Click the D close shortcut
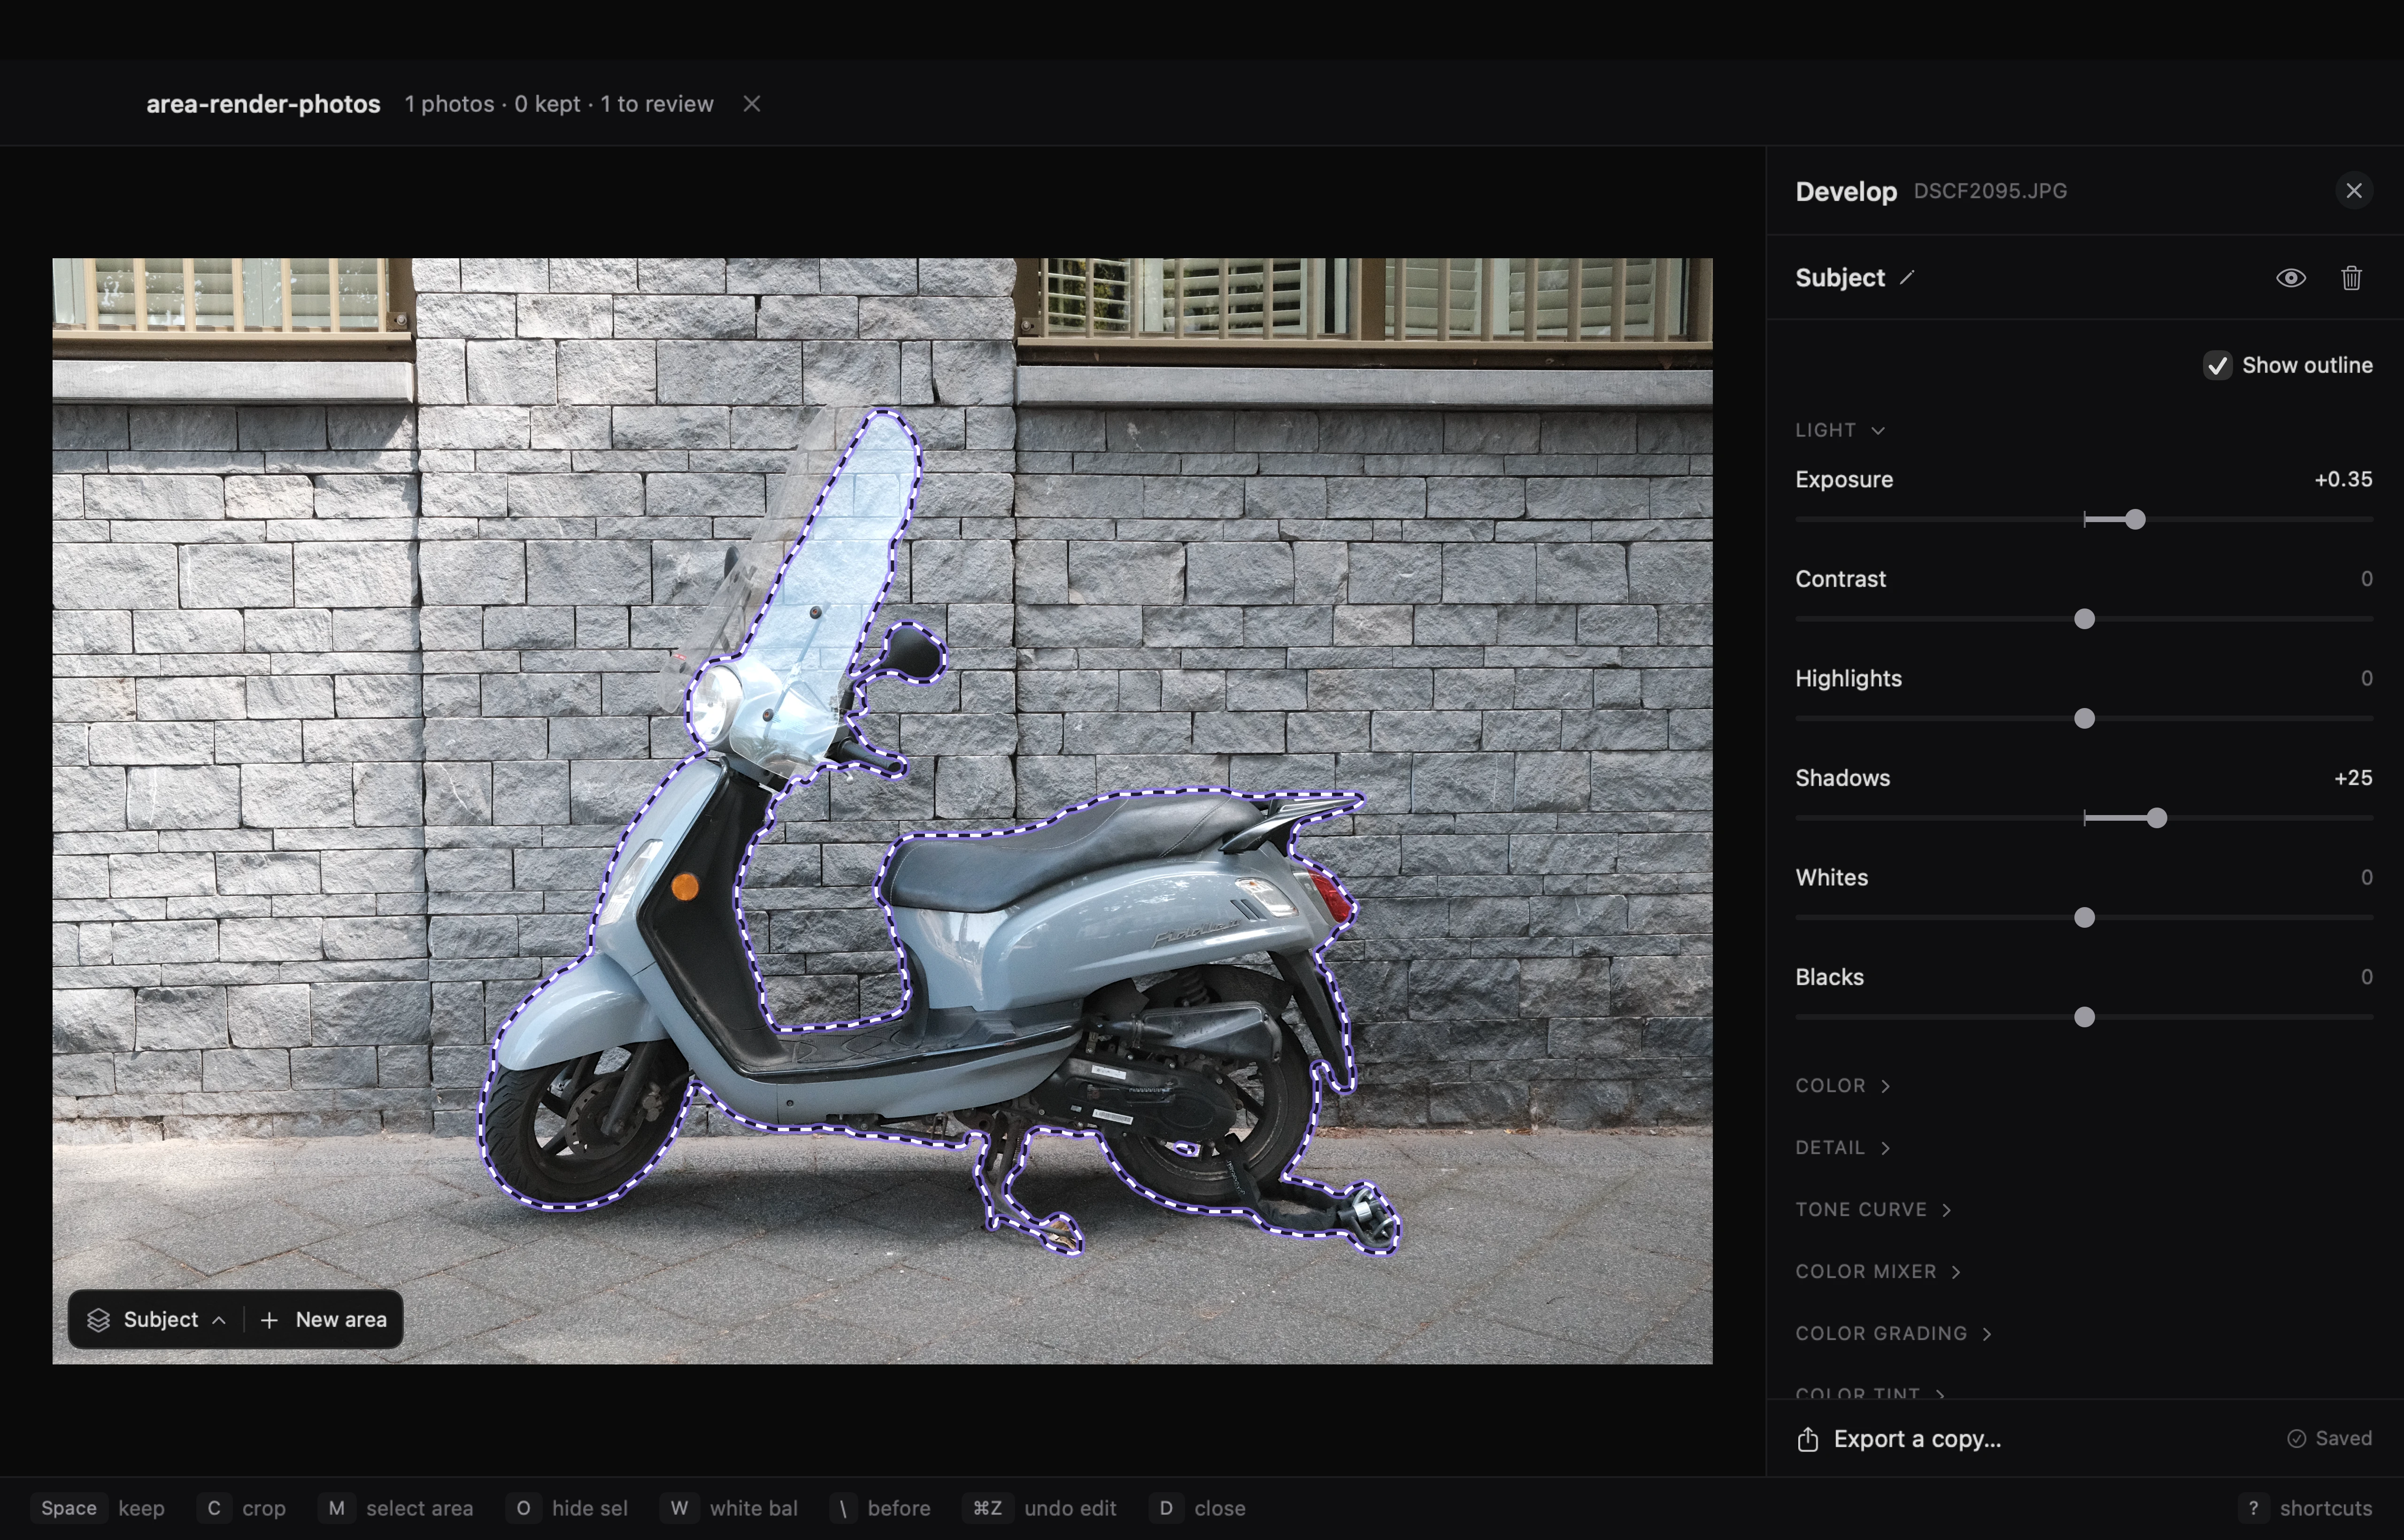 coord(1198,1509)
